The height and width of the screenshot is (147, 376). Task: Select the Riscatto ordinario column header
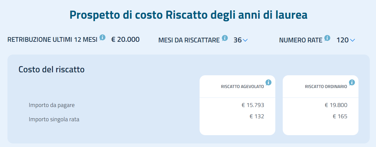(326, 87)
